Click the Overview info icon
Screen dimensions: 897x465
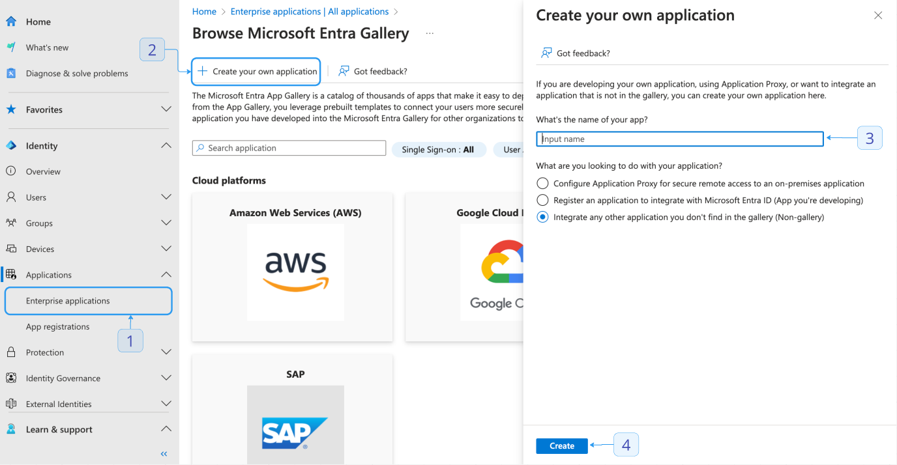[x=11, y=171]
